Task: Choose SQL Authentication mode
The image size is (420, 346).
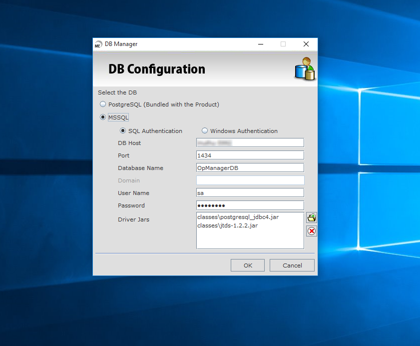Action: coord(123,131)
